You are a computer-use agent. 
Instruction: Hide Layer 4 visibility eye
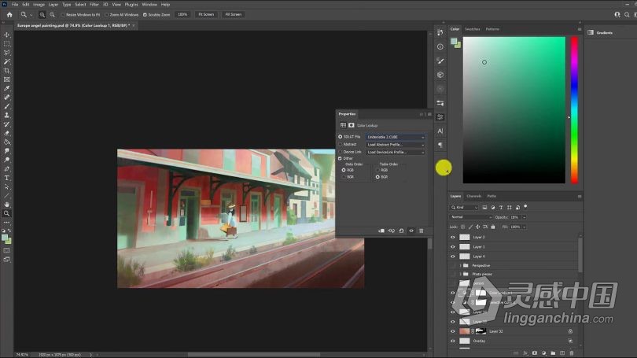[453, 257]
